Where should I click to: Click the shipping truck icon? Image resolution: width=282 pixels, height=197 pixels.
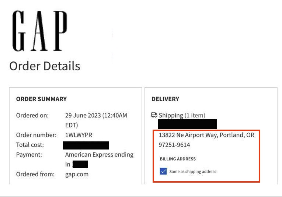(154, 115)
